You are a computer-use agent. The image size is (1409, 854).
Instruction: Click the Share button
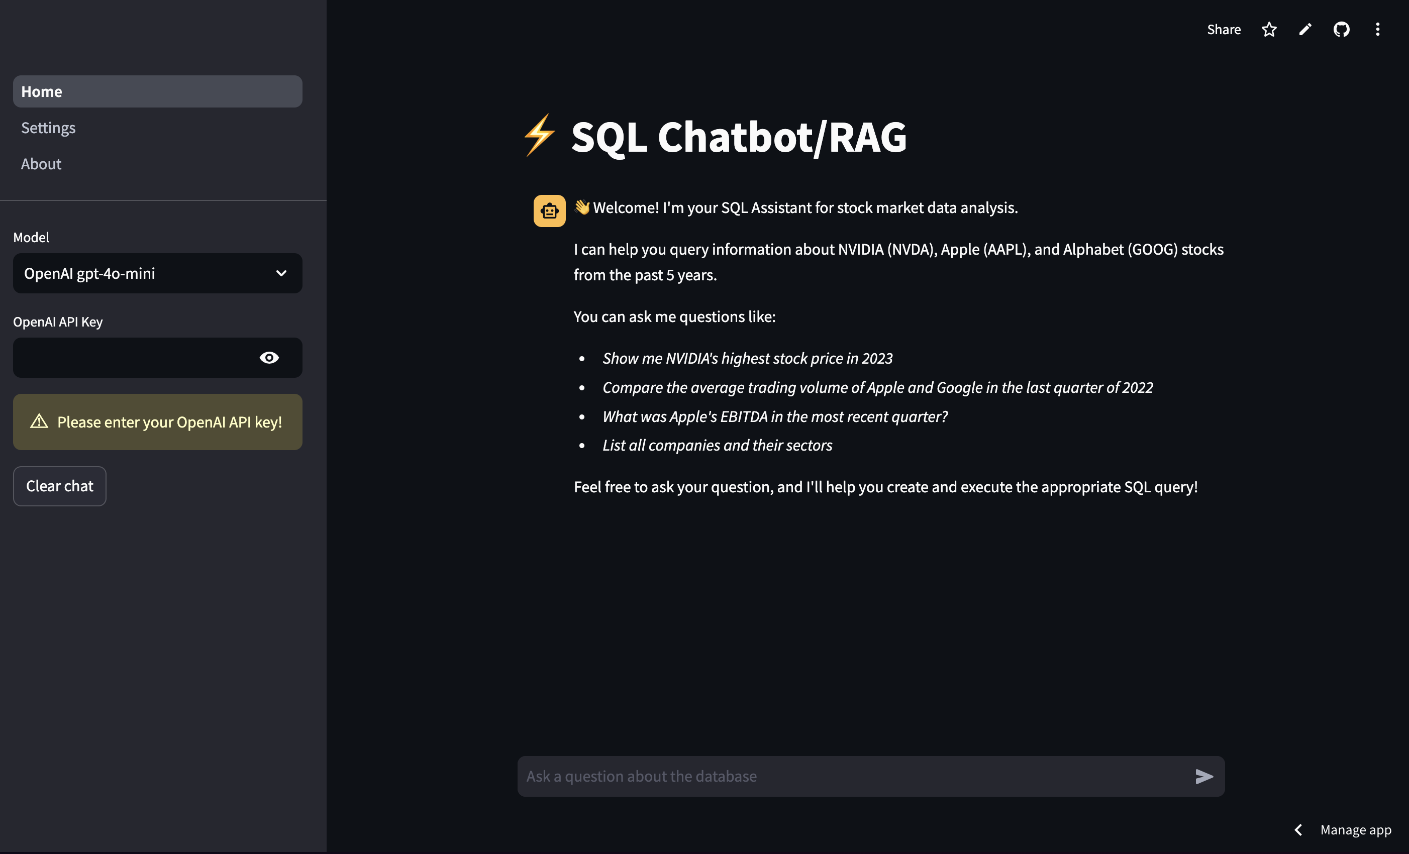1224,29
